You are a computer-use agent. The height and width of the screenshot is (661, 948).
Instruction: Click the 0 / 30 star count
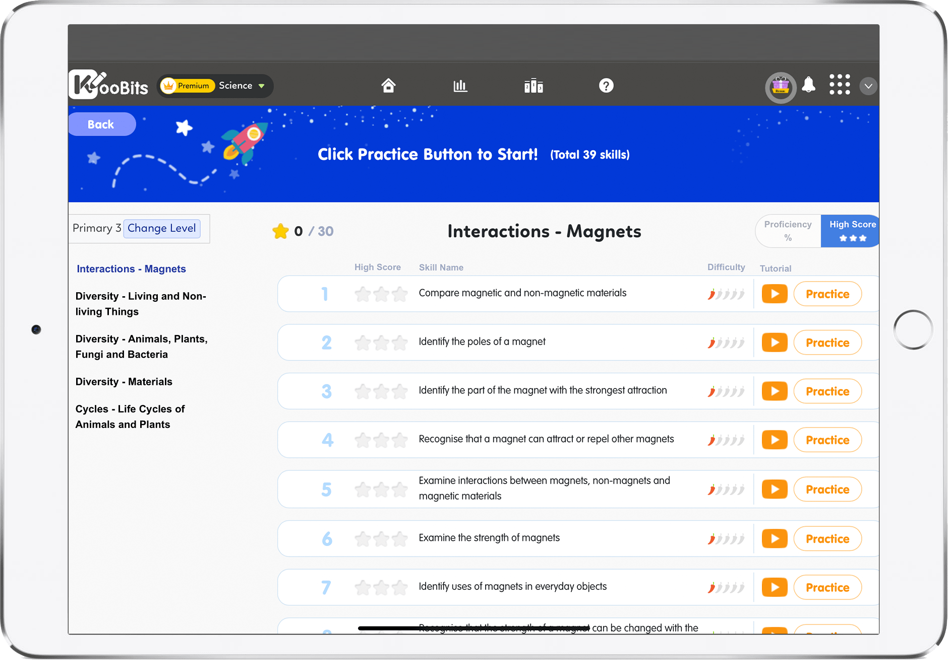(x=314, y=231)
